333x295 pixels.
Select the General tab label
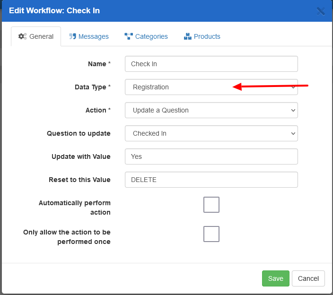(41, 36)
